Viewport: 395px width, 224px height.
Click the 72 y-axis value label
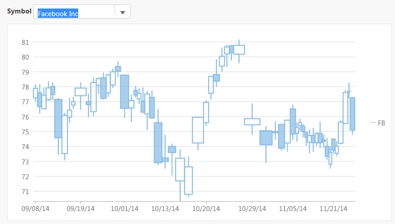(25, 177)
